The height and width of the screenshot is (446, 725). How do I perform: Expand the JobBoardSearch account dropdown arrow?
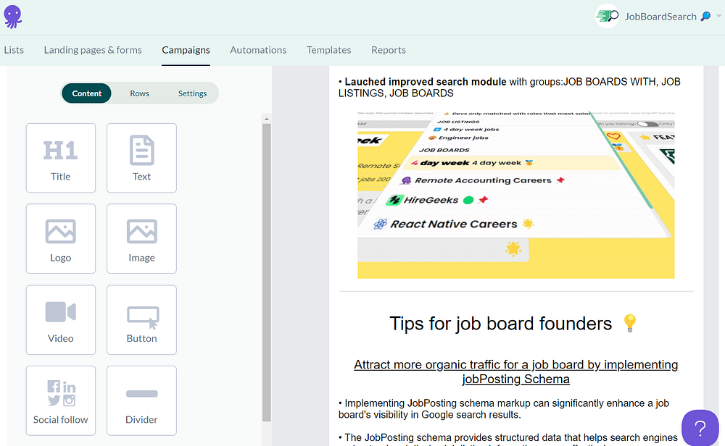click(x=718, y=16)
